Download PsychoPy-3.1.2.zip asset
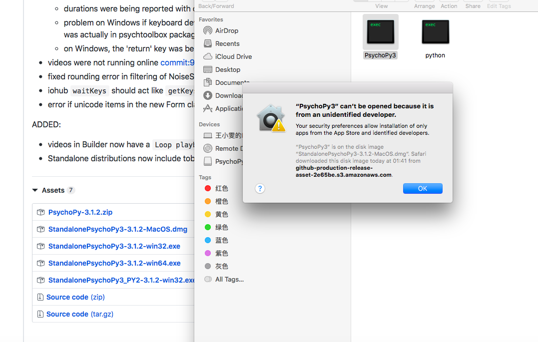Screen dimensions: 538x342 (80, 212)
